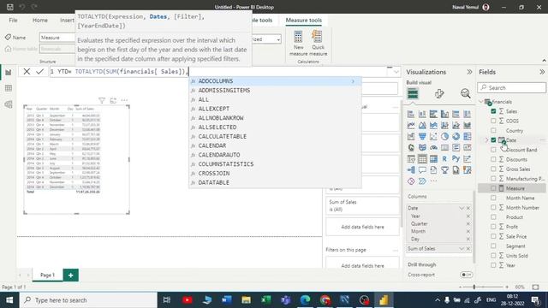
Task: Open the Analytics magnifier icon
Action: click(x=465, y=93)
